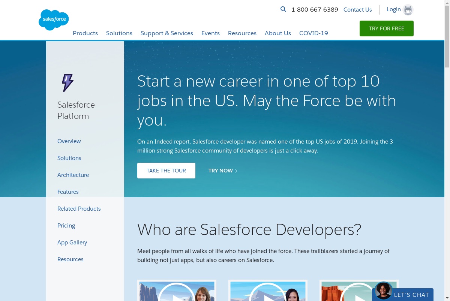Open the search magnifier icon
Viewport: 450px width, 301px height.
283,9
